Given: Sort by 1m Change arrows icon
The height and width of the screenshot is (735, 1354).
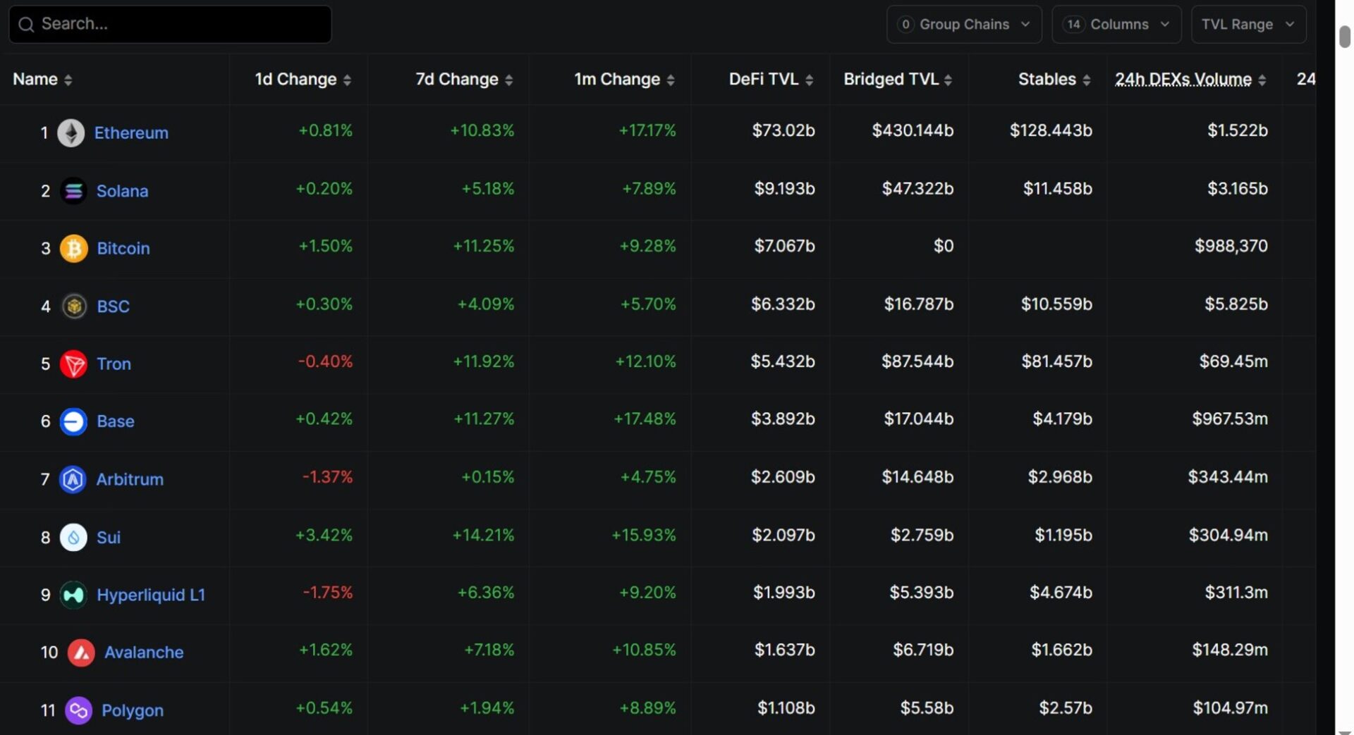Looking at the screenshot, I should (x=671, y=80).
